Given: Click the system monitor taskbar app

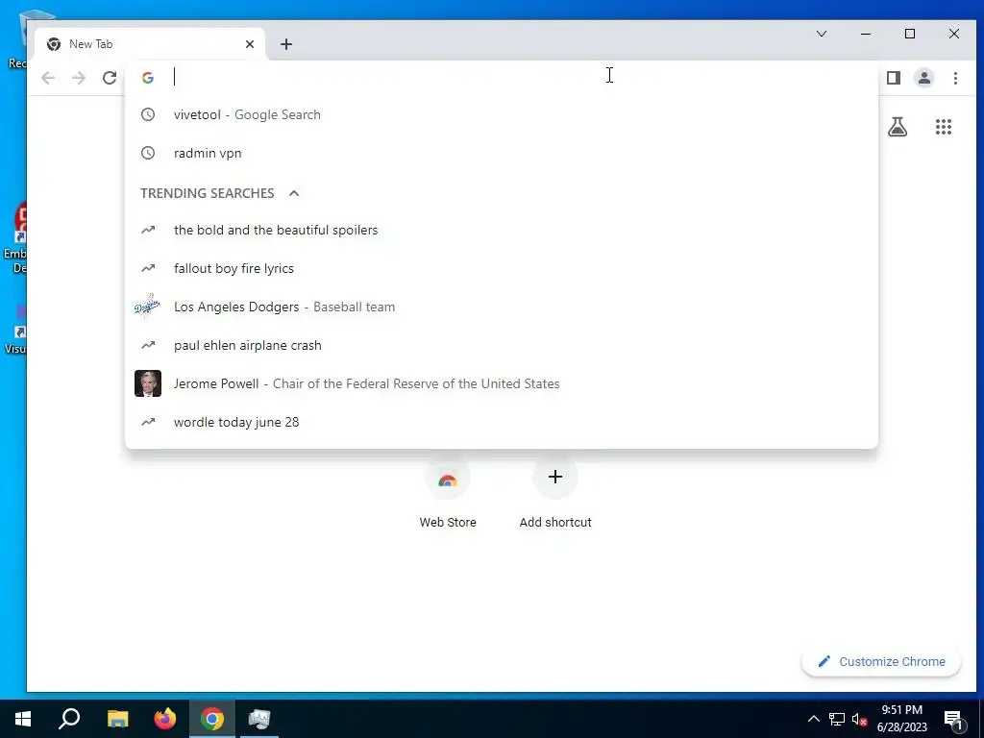Looking at the screenshot, I should (259, 719).
